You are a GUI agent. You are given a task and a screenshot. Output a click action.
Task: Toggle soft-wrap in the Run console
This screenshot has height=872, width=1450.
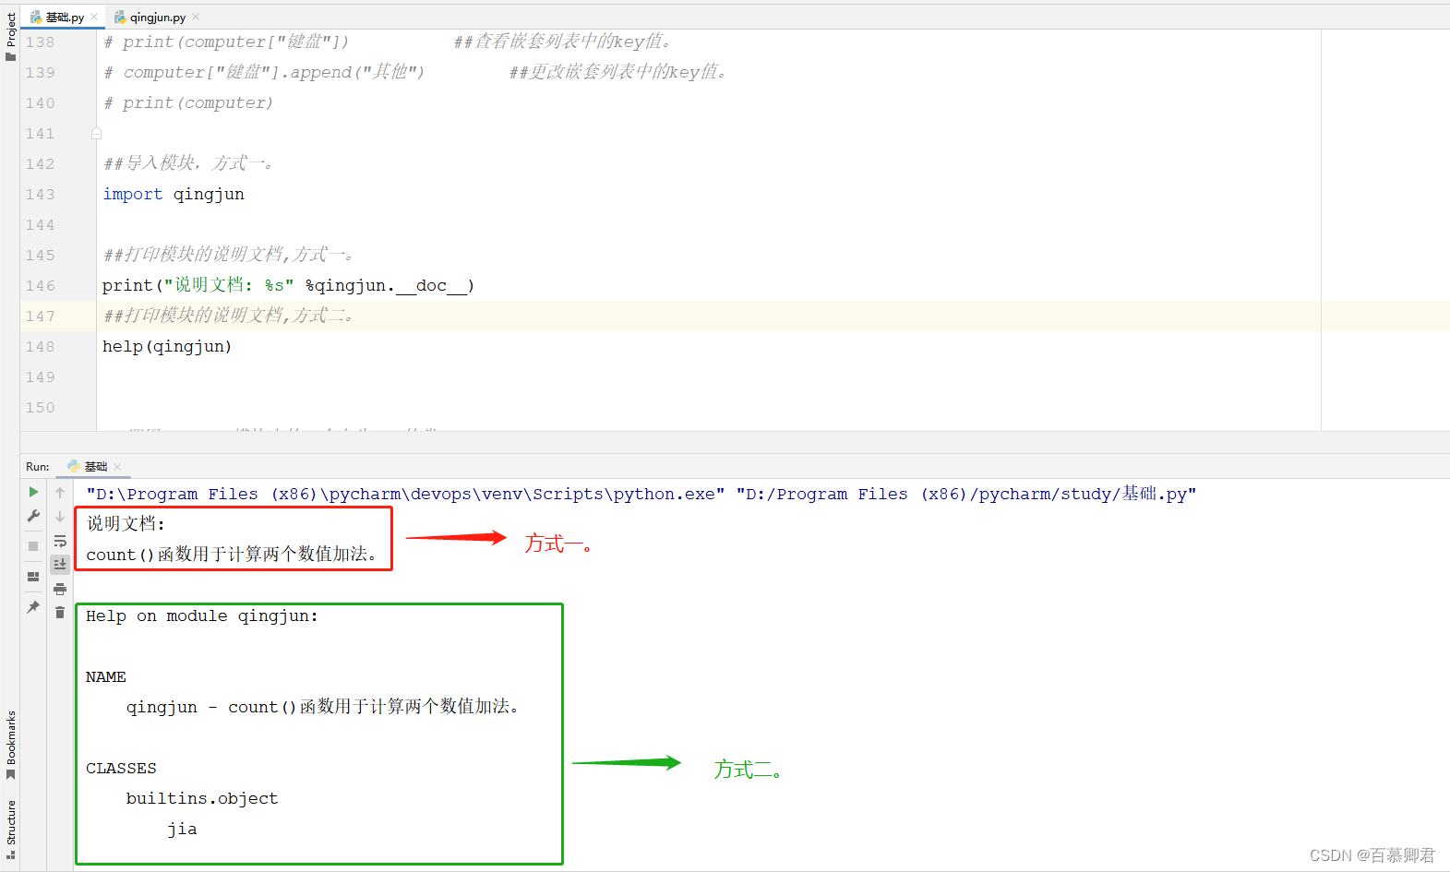pos(60,541)
